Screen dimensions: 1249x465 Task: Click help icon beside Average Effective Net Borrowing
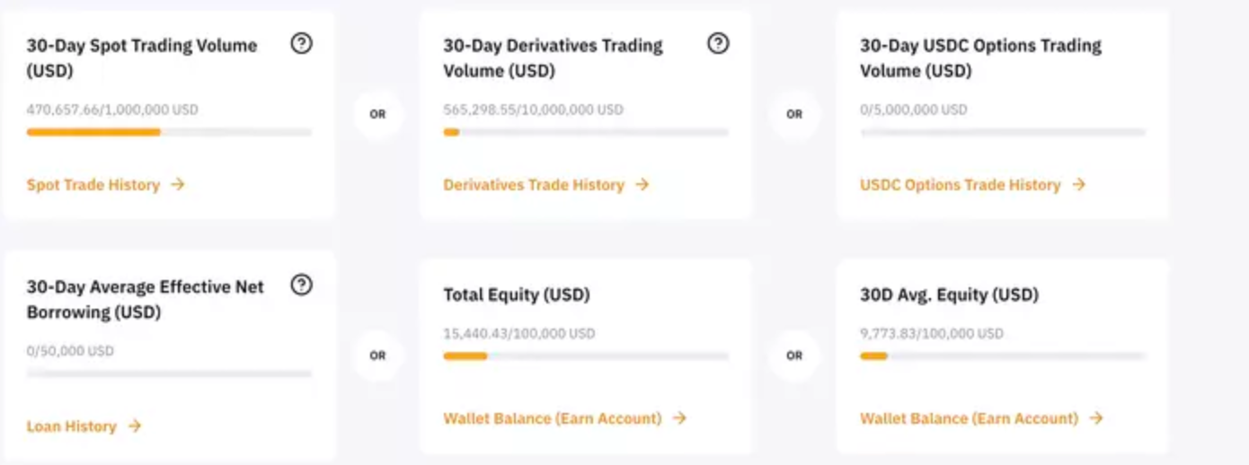coord(302,285)
